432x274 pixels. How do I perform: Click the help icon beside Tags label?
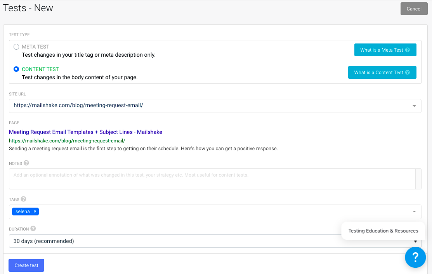click(x=23, y=199)
